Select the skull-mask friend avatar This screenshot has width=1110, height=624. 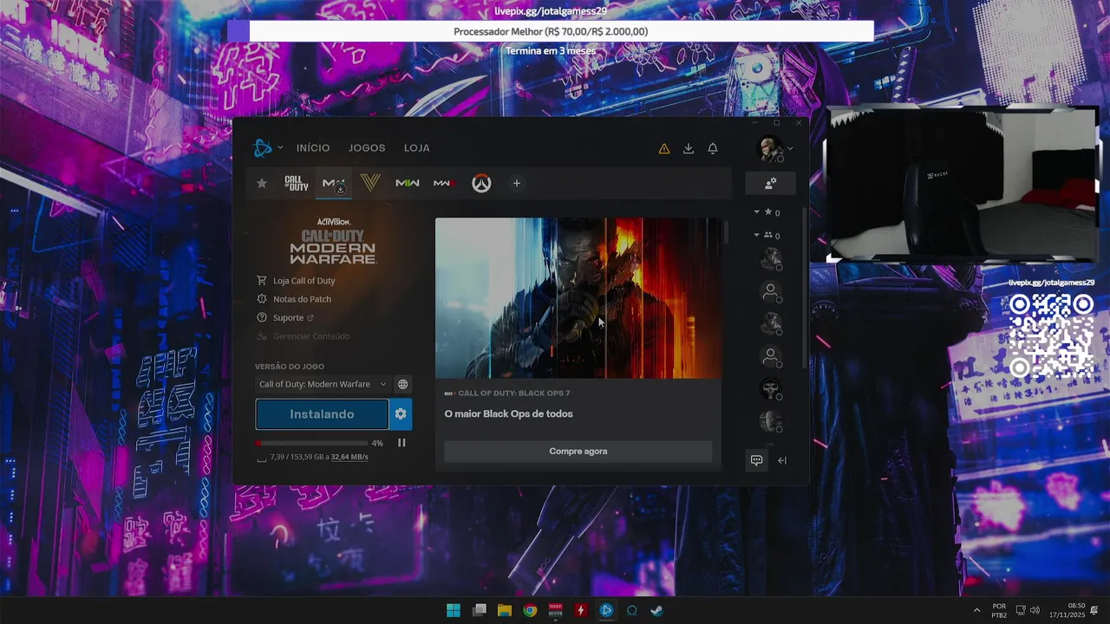[x=770, y=389]
